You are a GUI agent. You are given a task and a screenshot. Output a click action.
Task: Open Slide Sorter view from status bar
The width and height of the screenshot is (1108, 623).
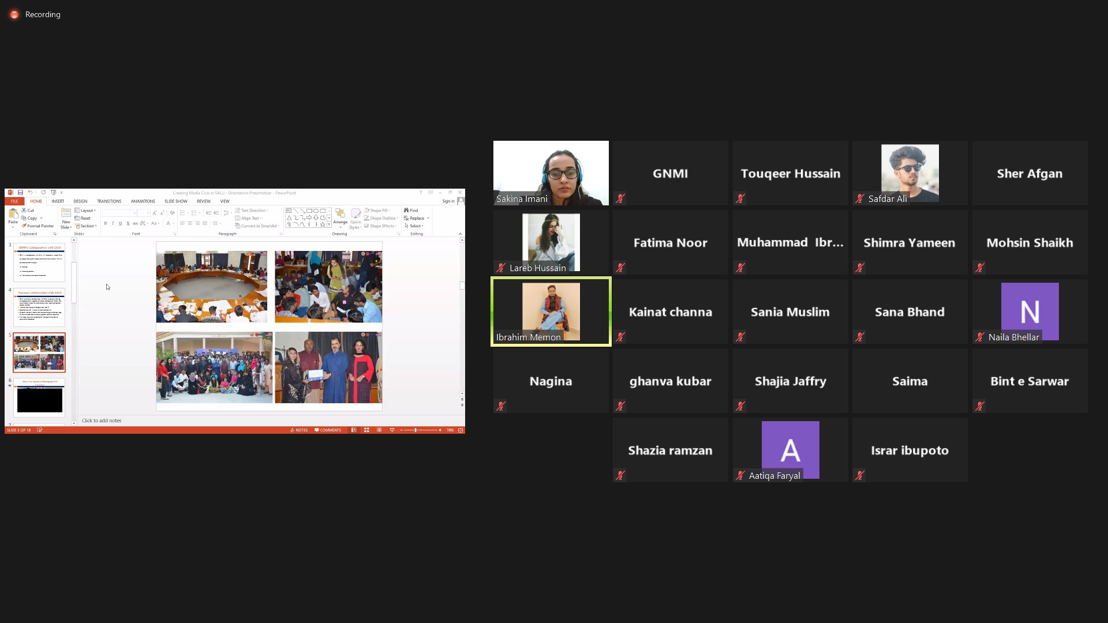click(366, 430)
